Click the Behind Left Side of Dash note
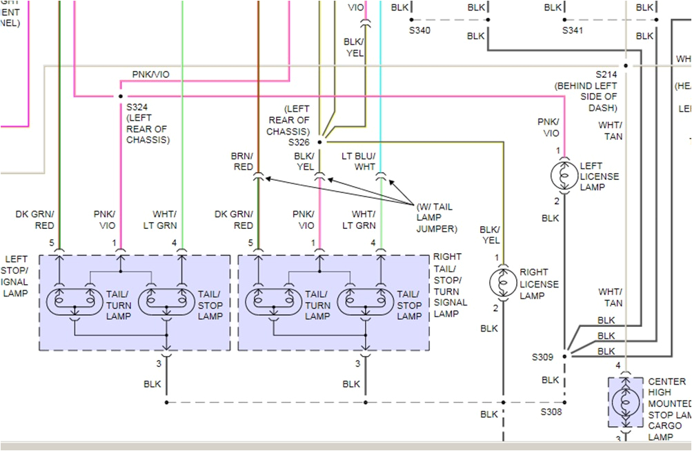The image size is (692, 451). (x=586, y=97)
